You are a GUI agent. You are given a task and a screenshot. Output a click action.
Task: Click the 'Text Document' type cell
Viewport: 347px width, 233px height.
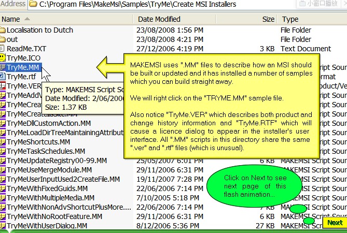306,49
